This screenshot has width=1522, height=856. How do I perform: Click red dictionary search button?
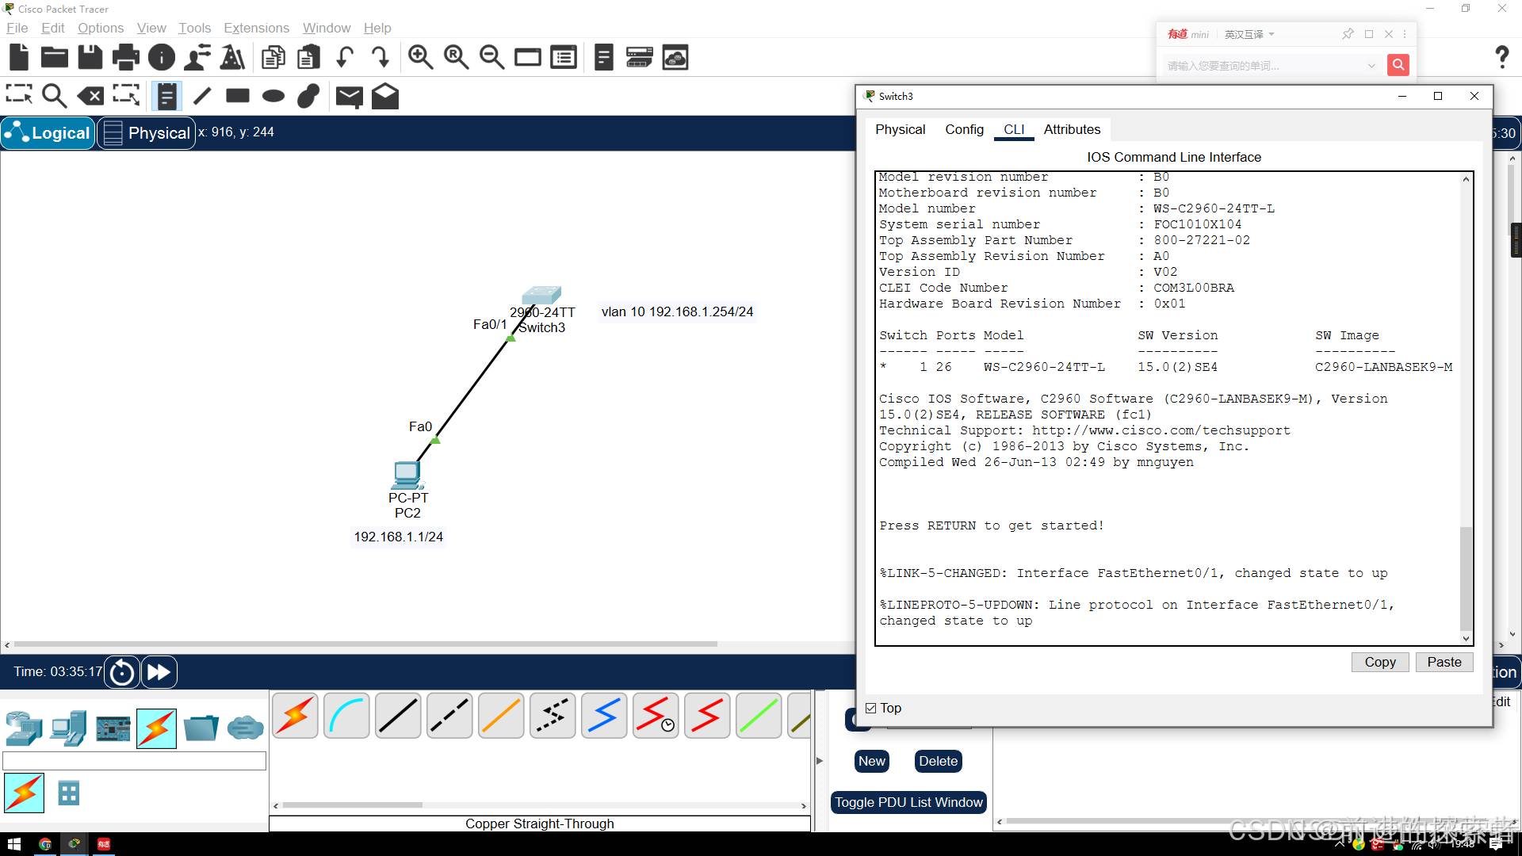tap(1398, 65)
